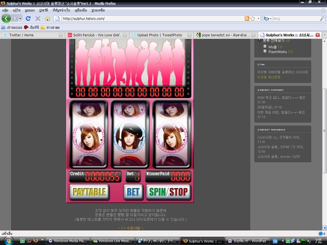This screenshot has height=245, width=327.
Task: Close the Twitter / Home tab
Action: [60, 35]
